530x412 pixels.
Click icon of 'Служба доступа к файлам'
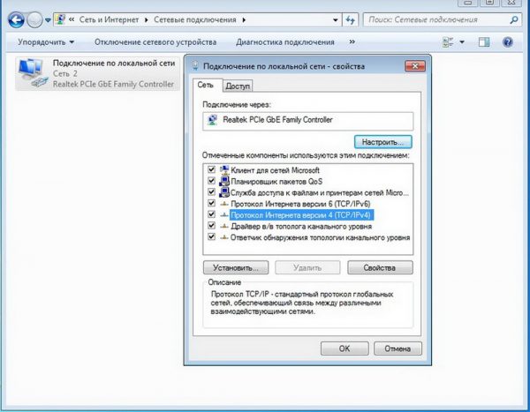click(x=224, y=192)
